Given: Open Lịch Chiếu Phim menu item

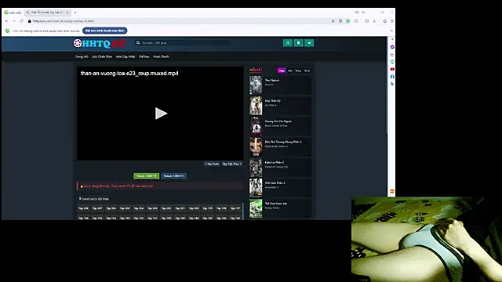Looking at the screenshot, I should coord(102,56).
